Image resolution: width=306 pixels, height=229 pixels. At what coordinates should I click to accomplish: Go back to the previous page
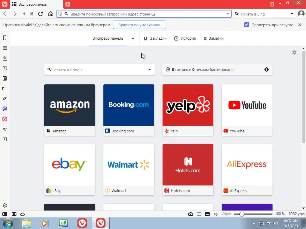click(x=5, y=14)
